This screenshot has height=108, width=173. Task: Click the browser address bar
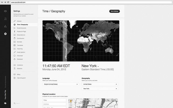tap(91, 2)
